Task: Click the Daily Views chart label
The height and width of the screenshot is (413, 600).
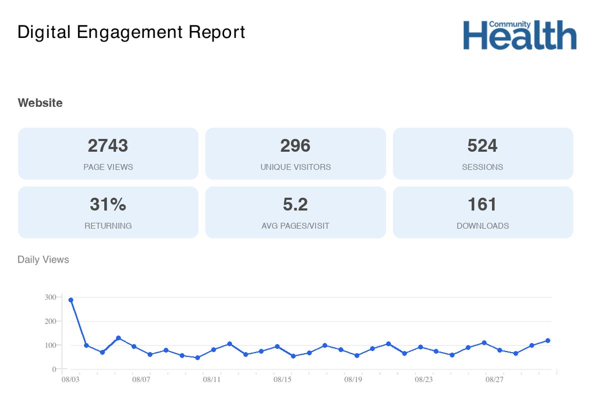Action: point(43,260)
